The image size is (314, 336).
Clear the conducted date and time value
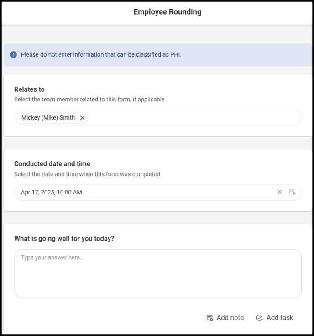[x=279, y=192]
